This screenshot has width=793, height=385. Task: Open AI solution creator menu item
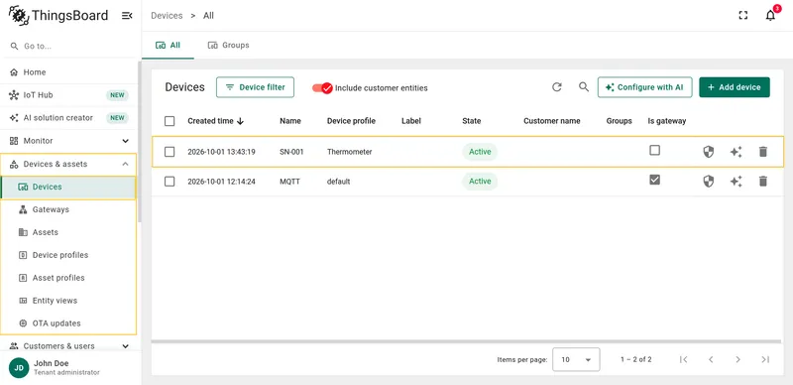(68, 118)
